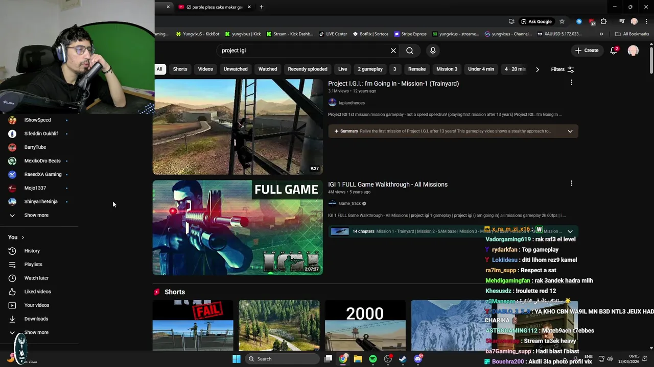Click the Ask Google button
The height and width of the screenshot is (367, 654).
[536, 21]
